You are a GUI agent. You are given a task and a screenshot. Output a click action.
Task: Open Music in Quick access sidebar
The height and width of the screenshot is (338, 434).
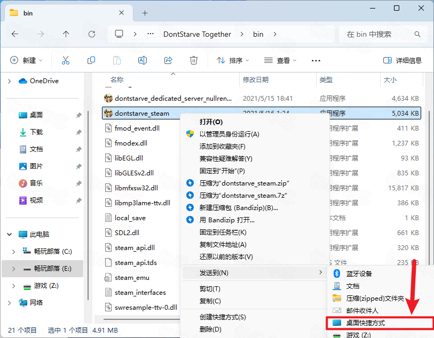click(x=36, y=183)
